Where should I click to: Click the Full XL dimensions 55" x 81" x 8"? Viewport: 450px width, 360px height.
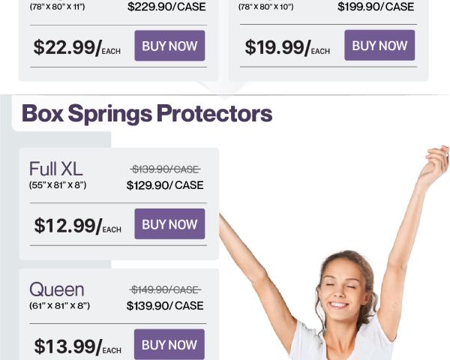coord(58,184)
